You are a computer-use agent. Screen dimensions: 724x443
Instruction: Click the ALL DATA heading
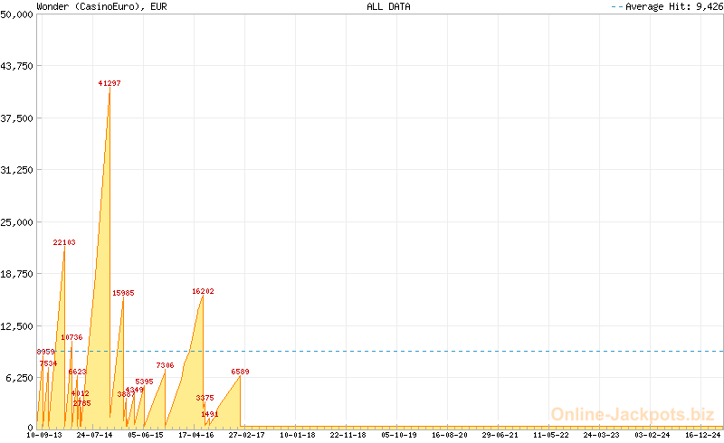388,6
